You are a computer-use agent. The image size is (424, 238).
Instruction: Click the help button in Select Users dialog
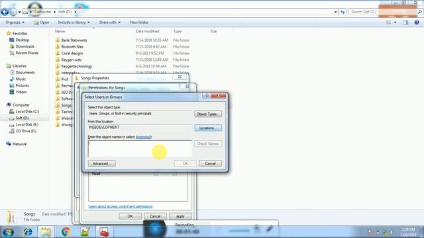pos(207,96)
